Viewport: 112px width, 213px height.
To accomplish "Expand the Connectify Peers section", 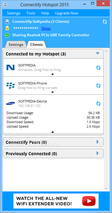I will (x=97, y=142).
